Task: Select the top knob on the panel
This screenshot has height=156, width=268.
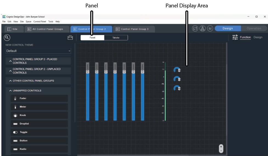Action: [x=177, y=70]
